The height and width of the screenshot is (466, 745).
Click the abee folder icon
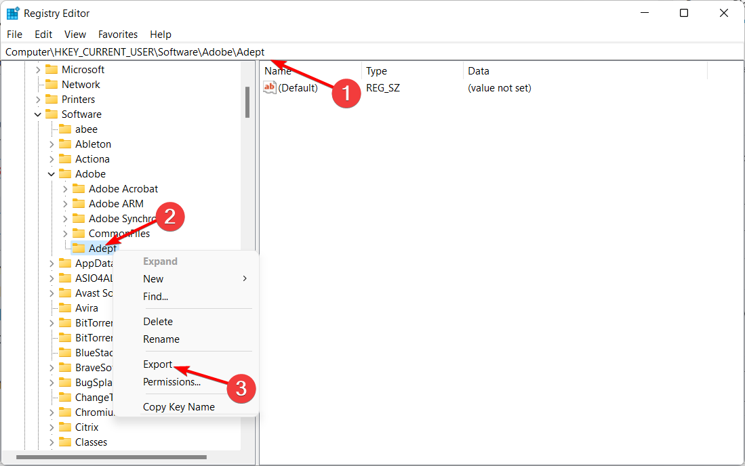65,129
